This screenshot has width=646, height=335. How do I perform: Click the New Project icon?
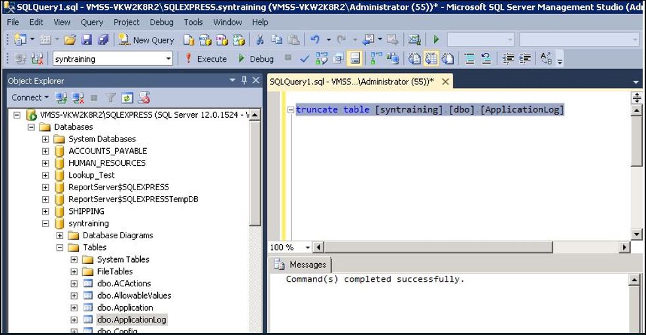20,40
